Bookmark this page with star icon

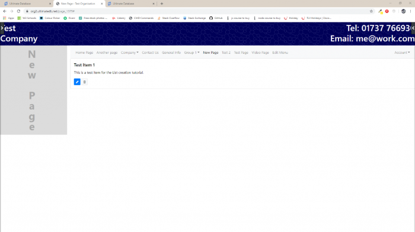tap(371, 11)
